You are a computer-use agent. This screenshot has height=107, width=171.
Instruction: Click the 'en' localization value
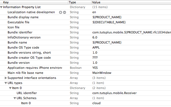(x=94, y=12)
